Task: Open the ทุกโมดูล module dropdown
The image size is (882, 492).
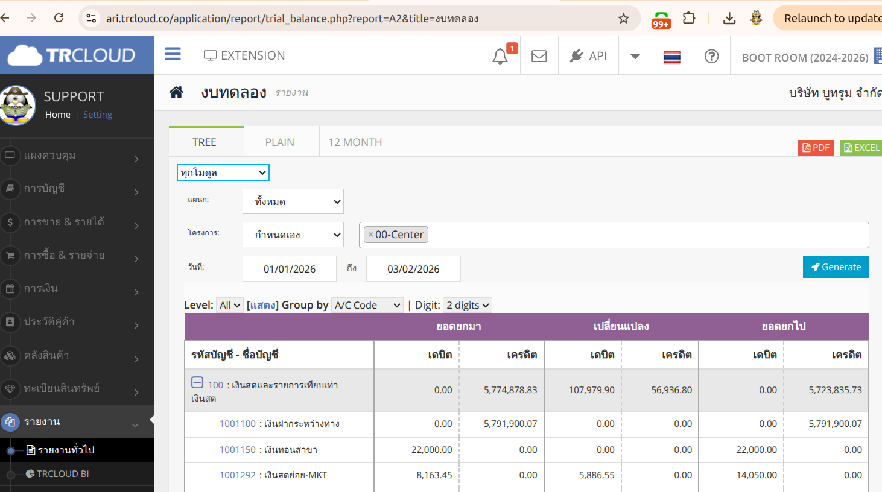Action: [223, 173]
